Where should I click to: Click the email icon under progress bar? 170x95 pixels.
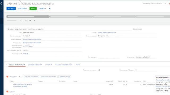(26, 21)
